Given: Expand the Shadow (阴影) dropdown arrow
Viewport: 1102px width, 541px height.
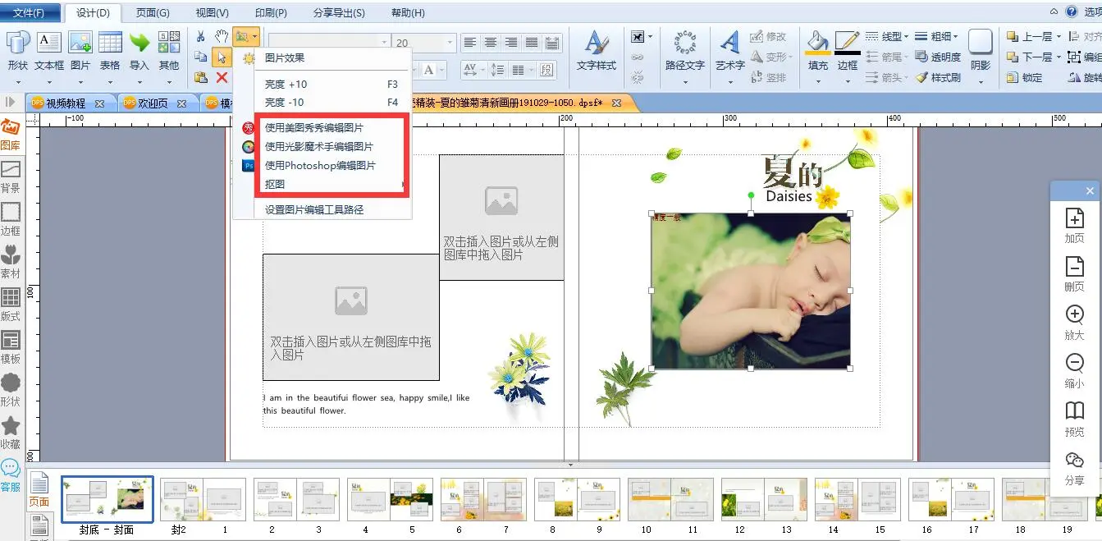Looking at the screenshot, I should click(981, 81).
